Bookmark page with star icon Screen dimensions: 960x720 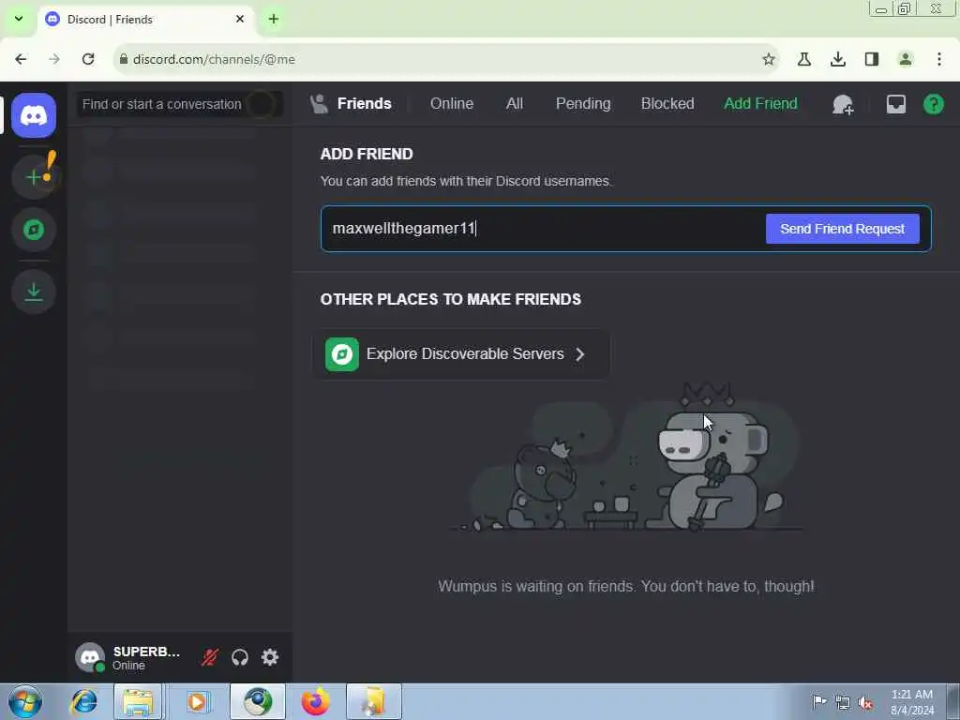[x=769, y=59]
